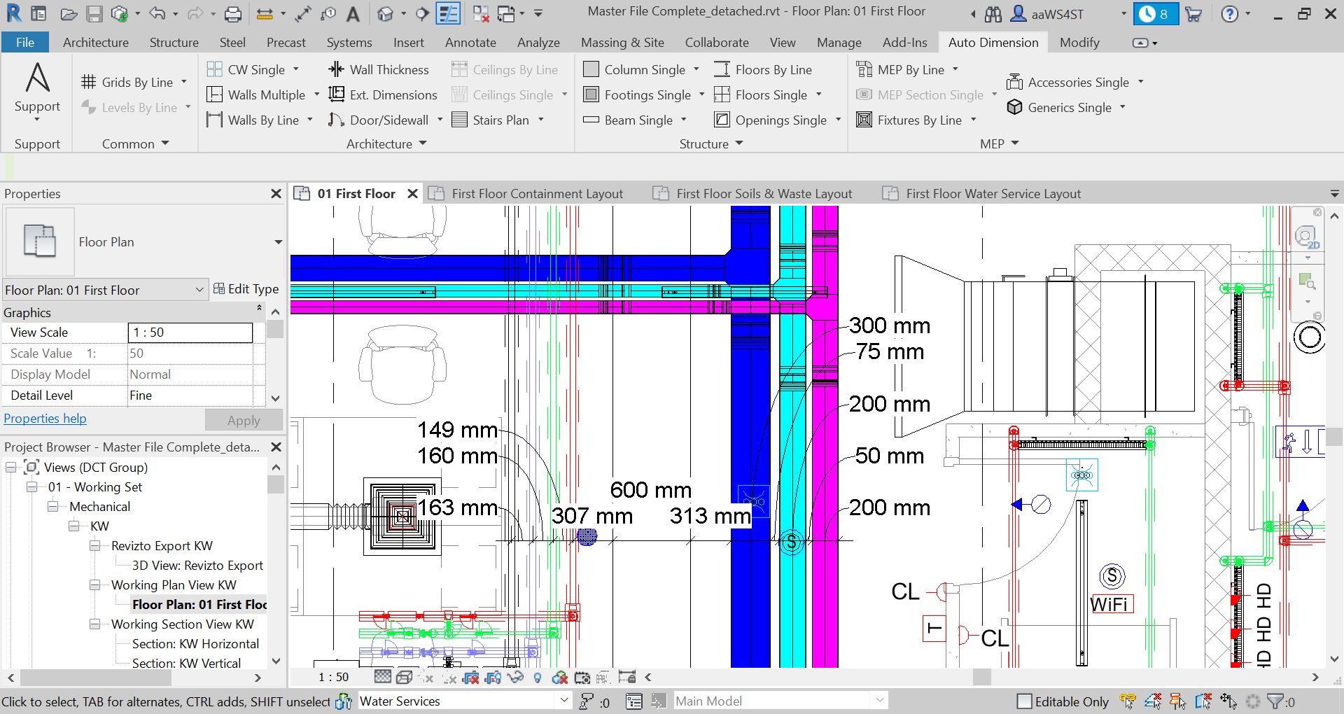Click the Properties help link
This screenshot has width=1344, height=714.
(x=45, y=419)
